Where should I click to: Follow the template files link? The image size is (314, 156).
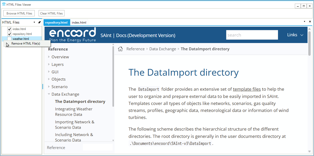pyautogui.click(x=247, y=89)
